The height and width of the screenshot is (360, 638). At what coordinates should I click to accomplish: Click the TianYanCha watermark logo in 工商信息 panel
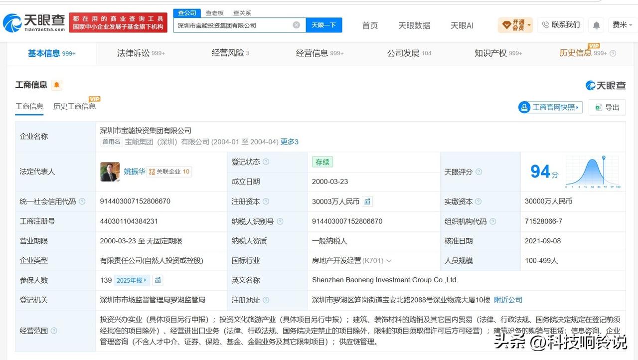point(605,85)
